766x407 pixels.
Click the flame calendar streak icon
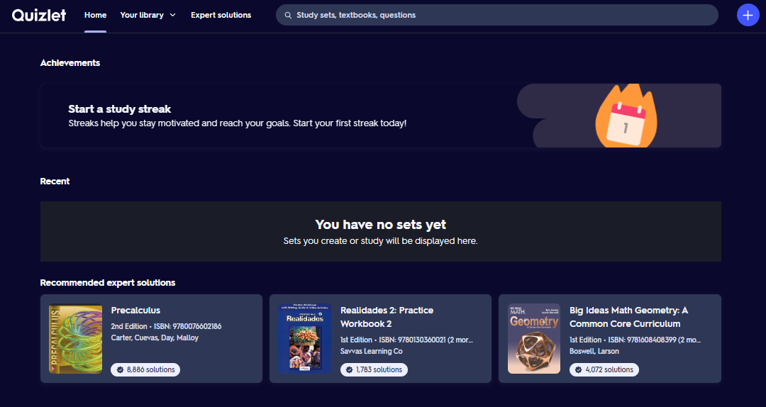coord(626,116)
